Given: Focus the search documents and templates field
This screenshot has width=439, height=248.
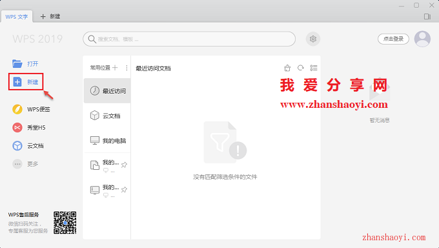Looking at the screenshot, I should (189, 39).
